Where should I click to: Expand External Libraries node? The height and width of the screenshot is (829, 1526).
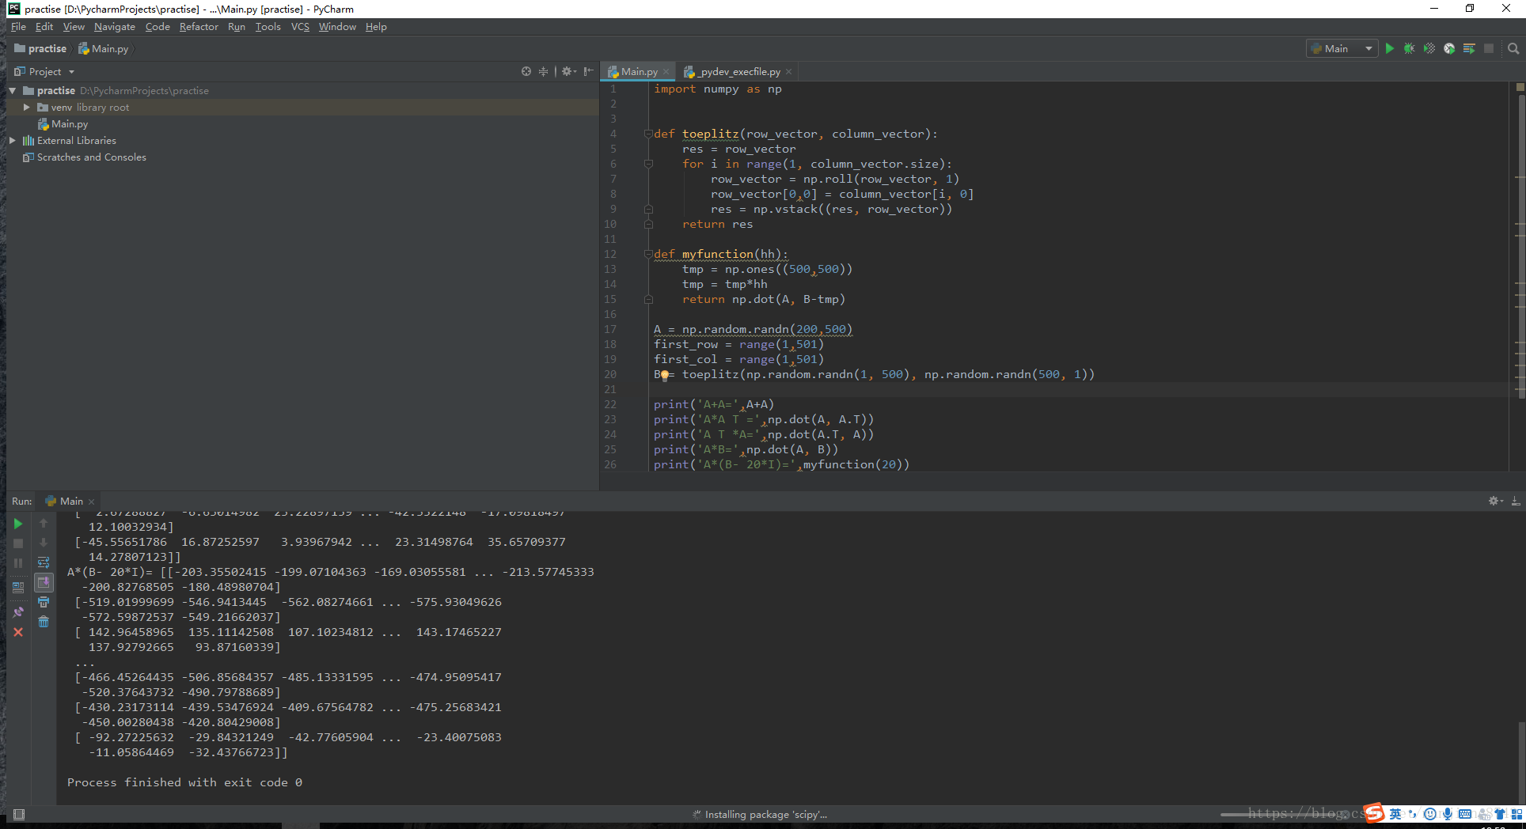click(x=13, y=141)
